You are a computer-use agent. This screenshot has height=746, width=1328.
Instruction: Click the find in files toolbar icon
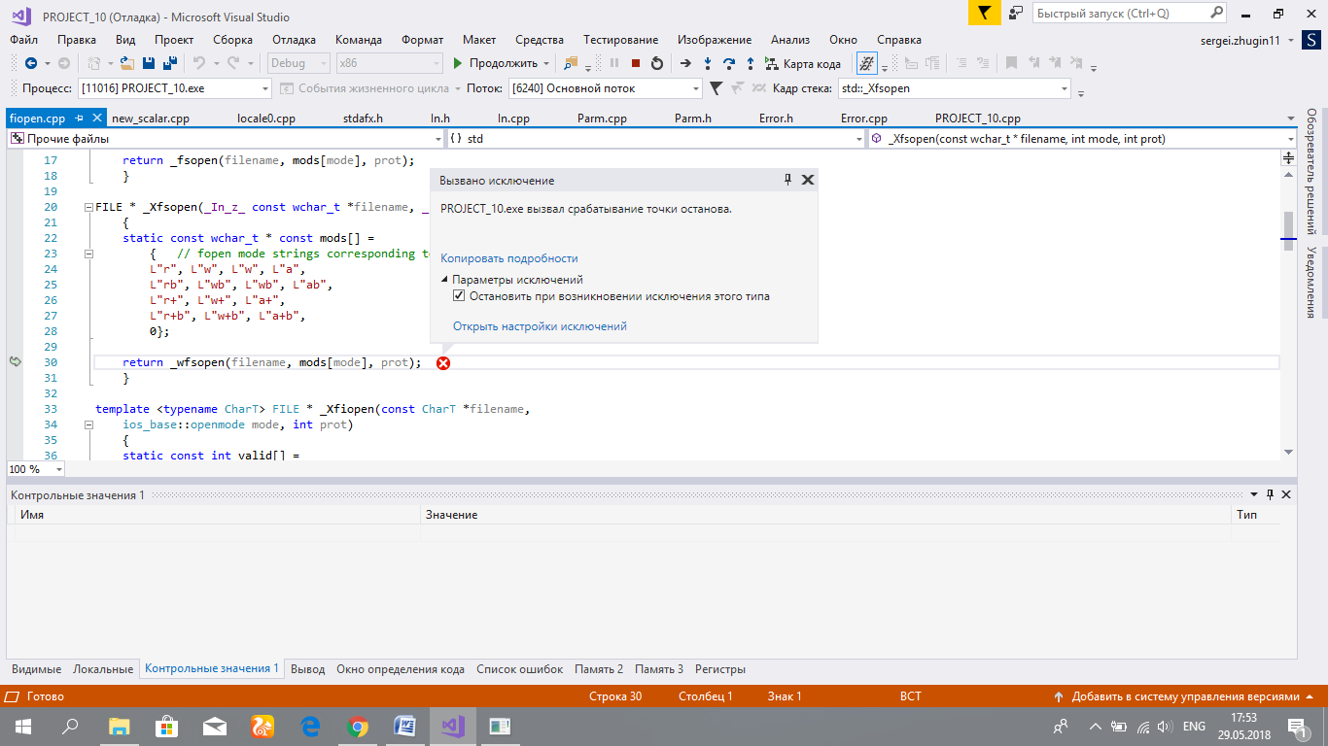571,63
